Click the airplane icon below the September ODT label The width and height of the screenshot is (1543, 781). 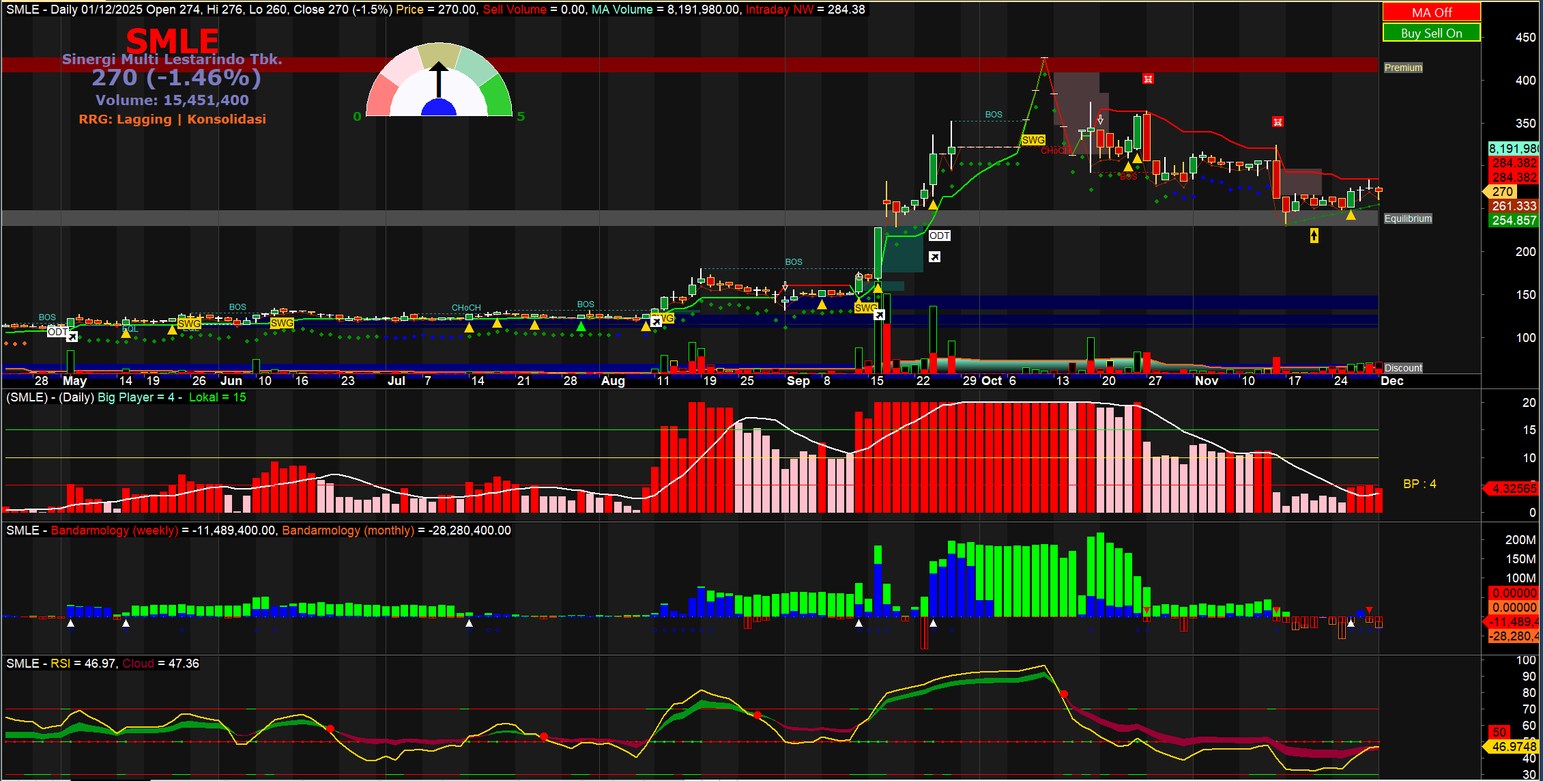tap(935, 257)
